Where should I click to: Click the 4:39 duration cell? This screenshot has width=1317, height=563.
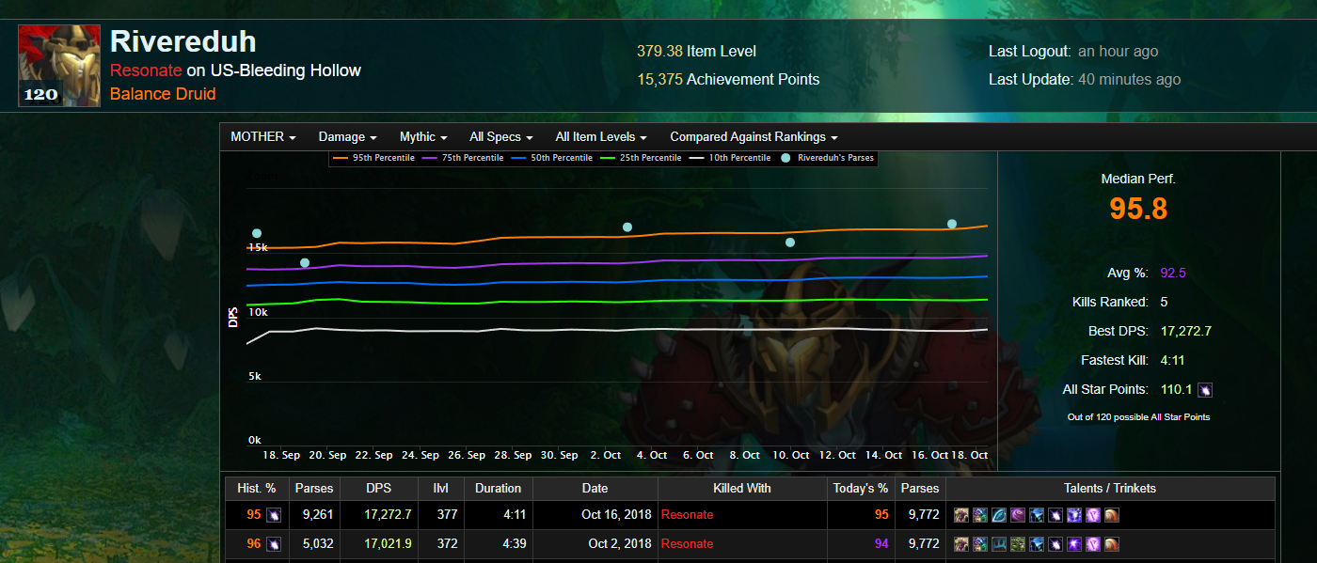click(x=498, y=544)
